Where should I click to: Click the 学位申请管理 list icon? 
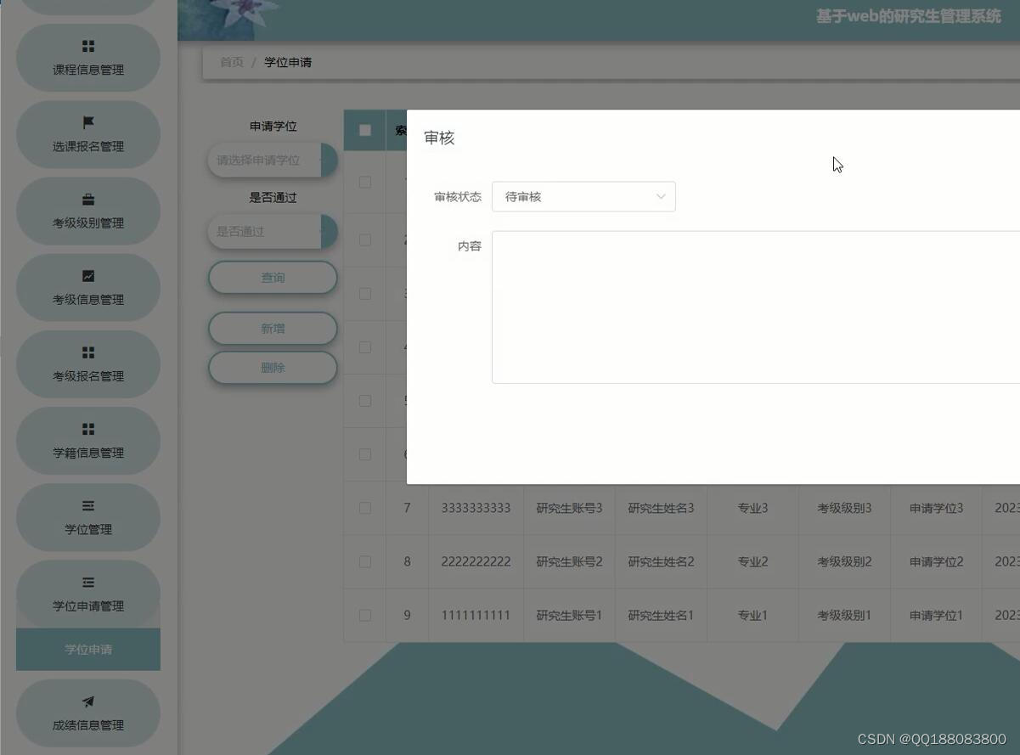pos(87,582)
